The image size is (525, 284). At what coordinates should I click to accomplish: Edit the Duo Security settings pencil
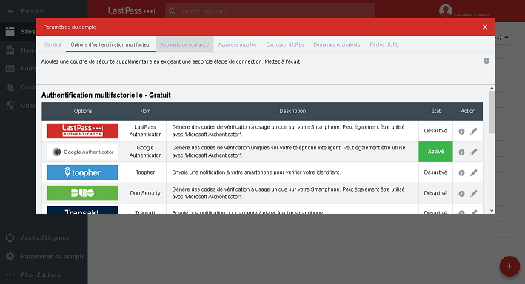[x=473, y=194]
